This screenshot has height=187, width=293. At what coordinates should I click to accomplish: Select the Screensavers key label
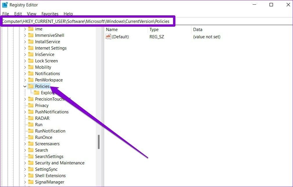47,144
